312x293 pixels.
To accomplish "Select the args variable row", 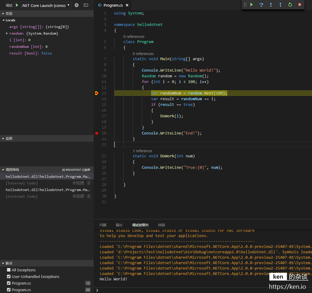I will [x=47, y=27].
